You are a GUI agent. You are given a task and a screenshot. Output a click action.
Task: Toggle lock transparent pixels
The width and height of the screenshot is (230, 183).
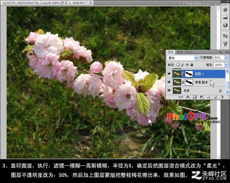coord(178,65)
